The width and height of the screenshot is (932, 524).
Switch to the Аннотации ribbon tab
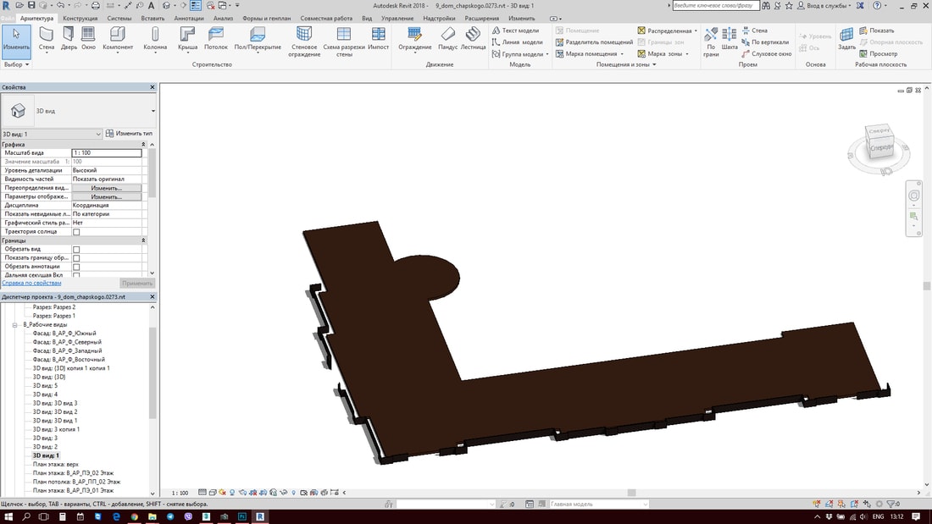tap(188, 18)
